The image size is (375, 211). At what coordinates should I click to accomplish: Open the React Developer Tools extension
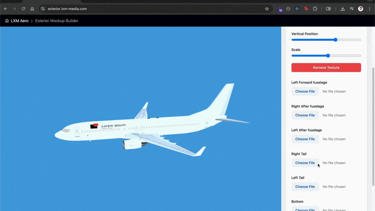tap(297, 9)
